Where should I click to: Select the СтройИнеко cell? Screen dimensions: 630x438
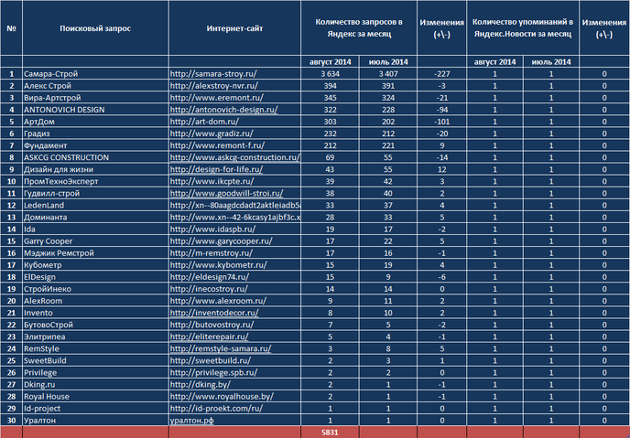[x=95, y=289]
